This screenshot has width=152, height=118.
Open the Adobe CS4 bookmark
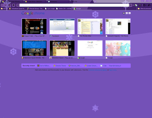click(64, 9)
